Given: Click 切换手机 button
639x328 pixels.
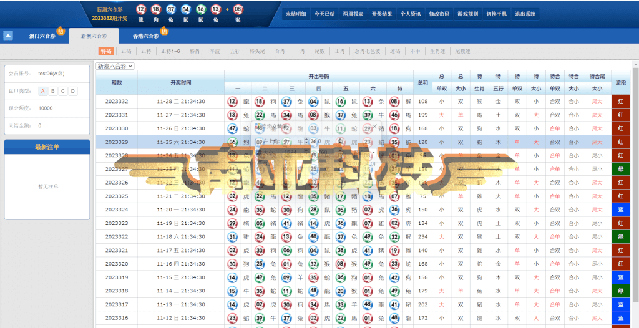Looking at the screenshot, I should [496, 14].
